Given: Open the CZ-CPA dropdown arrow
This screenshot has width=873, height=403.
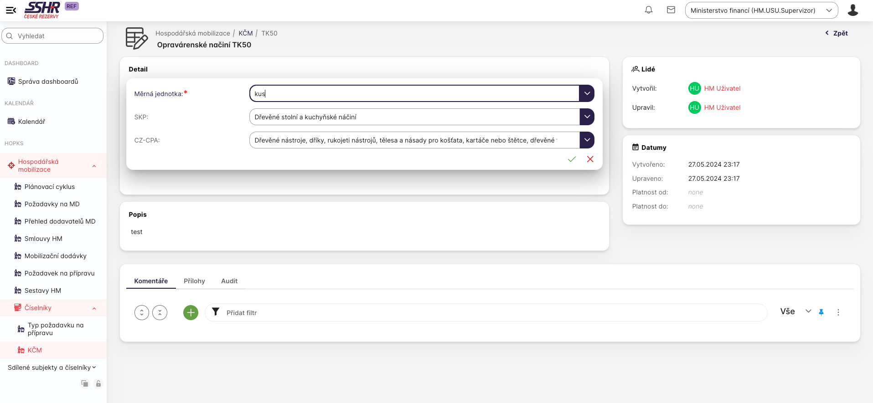Looking at the screenshot, I should tap(587, 140).
